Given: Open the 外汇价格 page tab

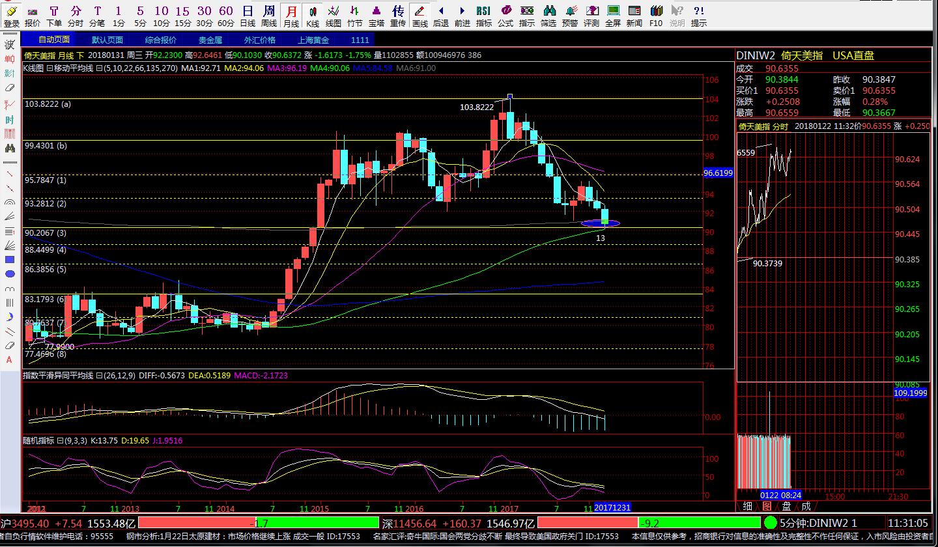Looking at the screenshot, I should point(259,40).
